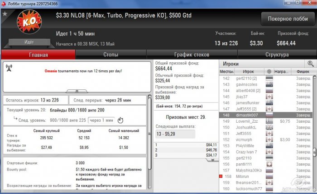The height and width of the screenshot is (194, 317).
Task: Open the Структура tab
Action: (x=277, y=55)
